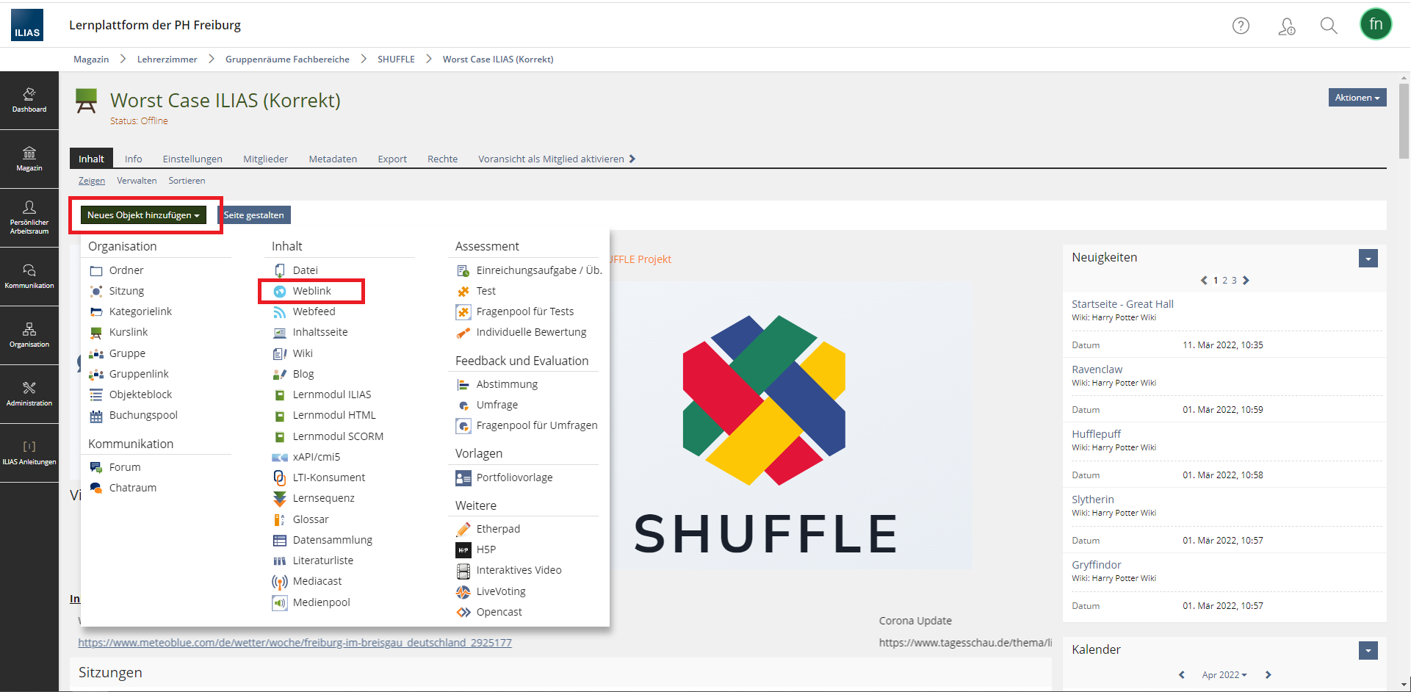The image size is (1411, 692).
Task: Select Ordner in the Organisation list
Action: point(126,270)
